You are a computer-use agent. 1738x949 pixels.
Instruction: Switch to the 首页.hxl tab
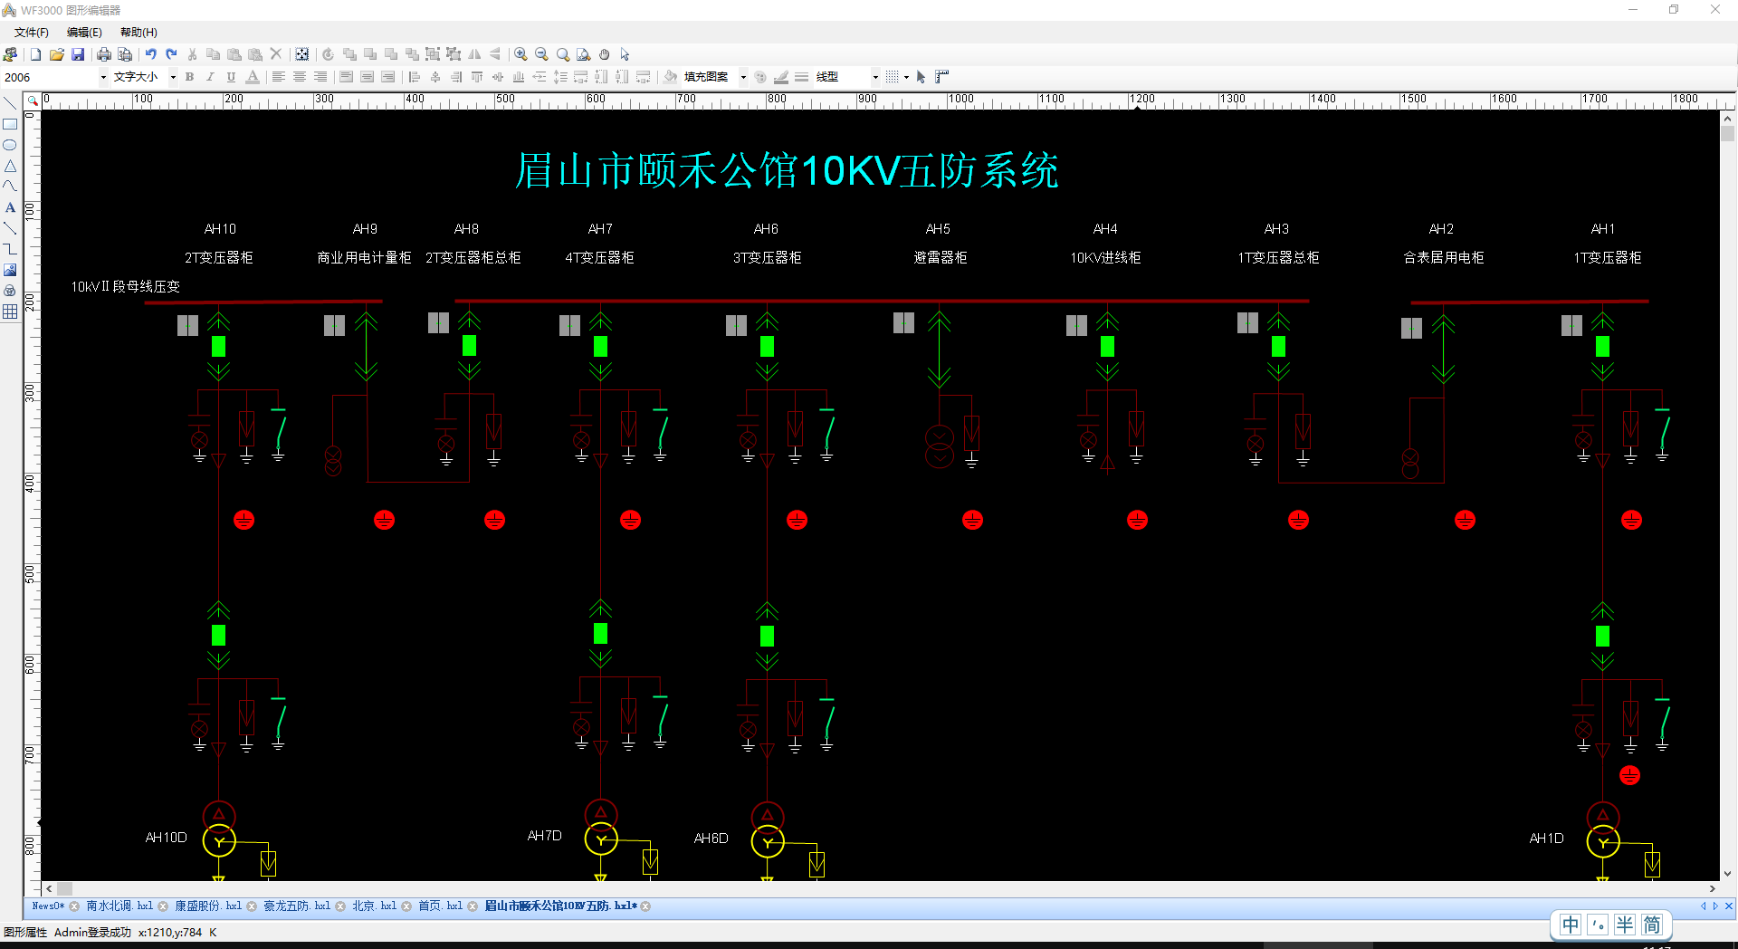pos(440,906)
